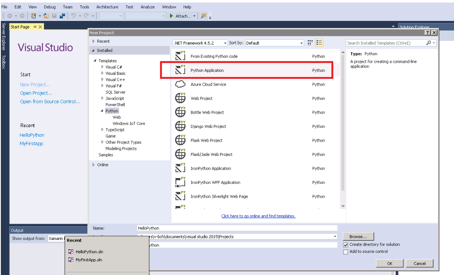Viewport: 454px width, 275px height.
Task: Click the Browse... button
Action: [x=358, y=237]
